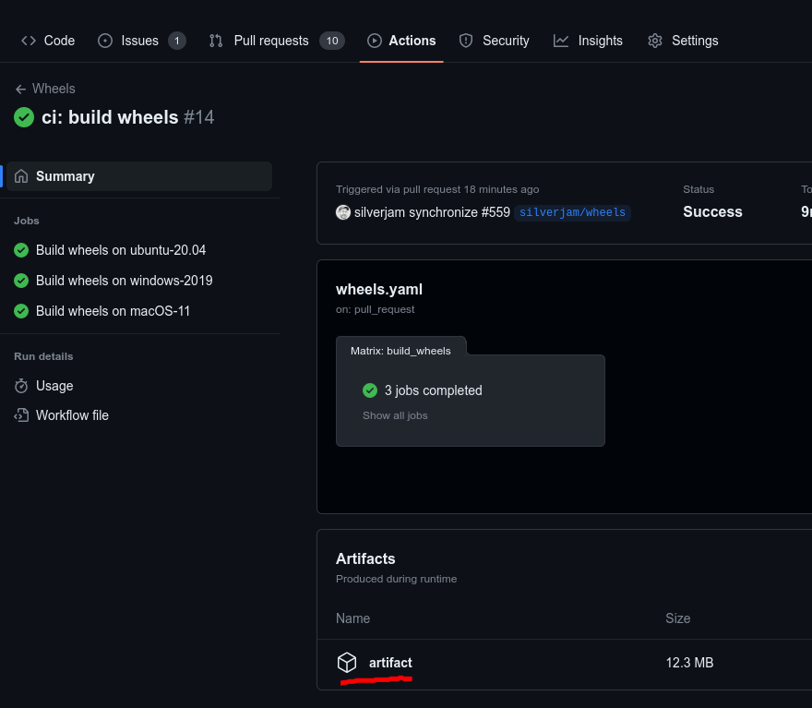Click the Settings gear icon
Screen dimensions: 812x708
coord(655,41)
